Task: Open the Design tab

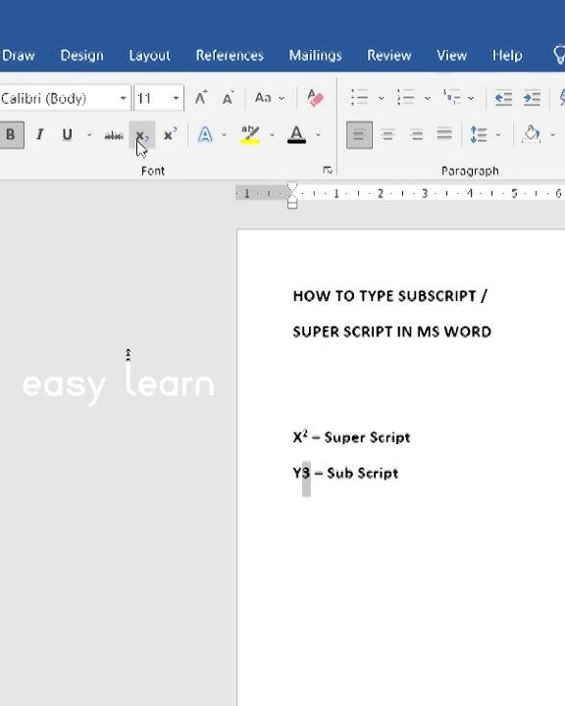Action: click(x=82, y=55)
